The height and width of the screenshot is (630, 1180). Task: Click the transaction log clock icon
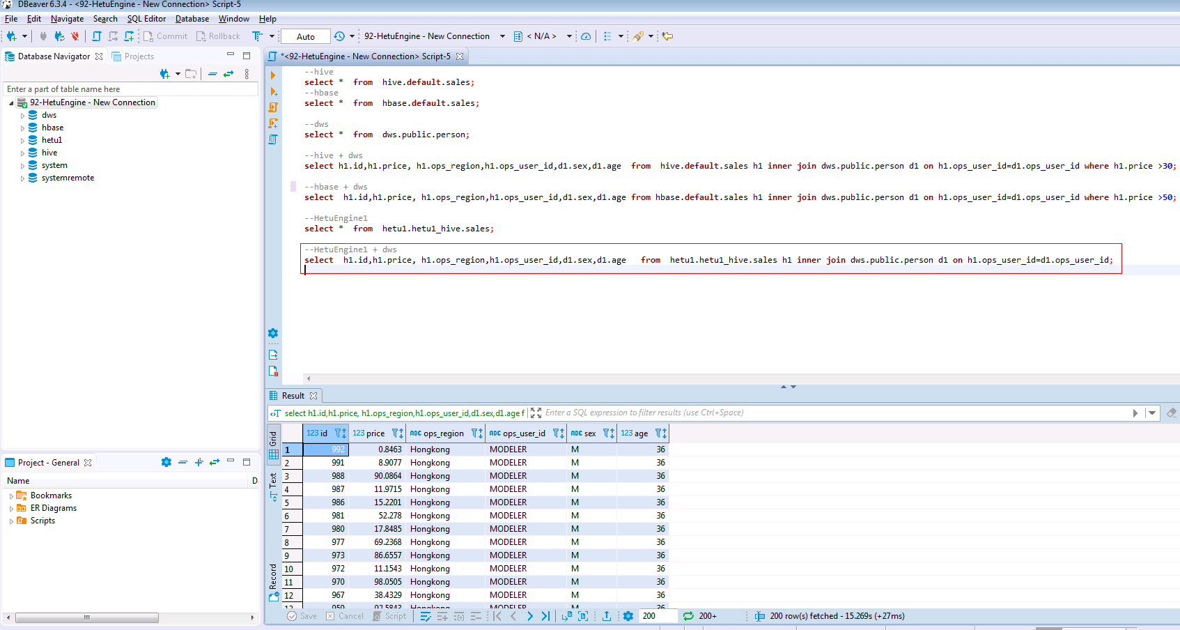pyautogui.click(x=339, y=36)
